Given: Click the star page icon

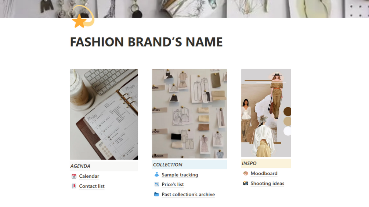Looking at the screenshot, I should [x=83, y=17].
